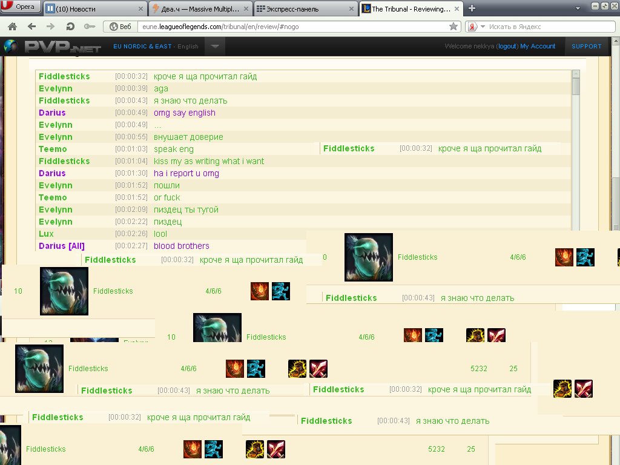Viewport: 620px width, 465px height.
Task: Open the "Веб" site info badge
Action: [120, 27]
